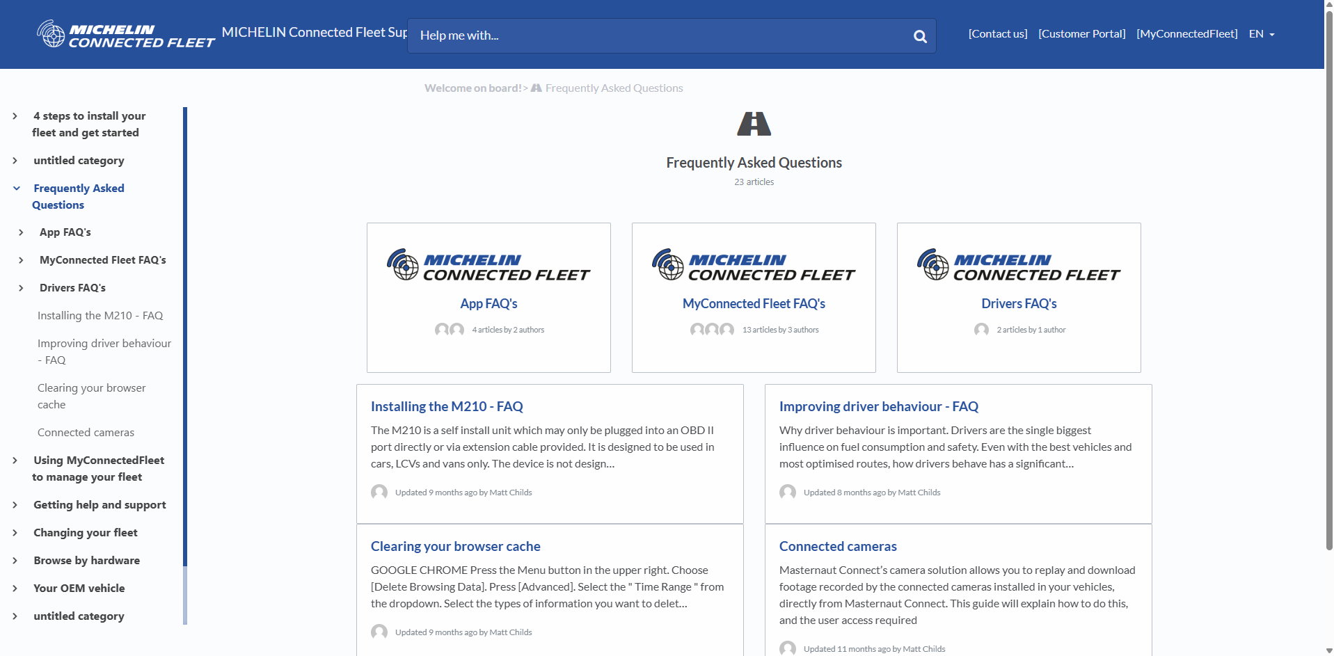Open the EN language dropdown
This screenshot has height=656, width=1334.
[1262, 33]
